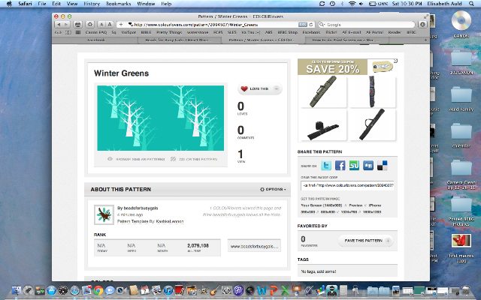Open the Safari View menu
Image resolution: width=481 pixels, height=300 pixels.
[72, 4]
